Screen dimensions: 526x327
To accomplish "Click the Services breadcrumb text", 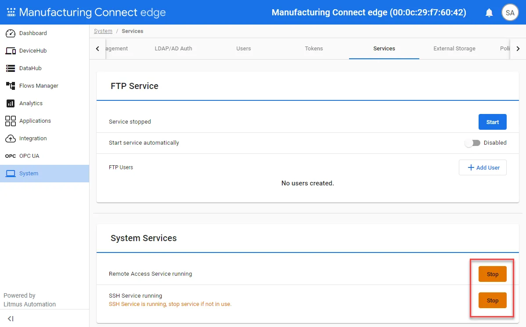I will click(133, 31).
